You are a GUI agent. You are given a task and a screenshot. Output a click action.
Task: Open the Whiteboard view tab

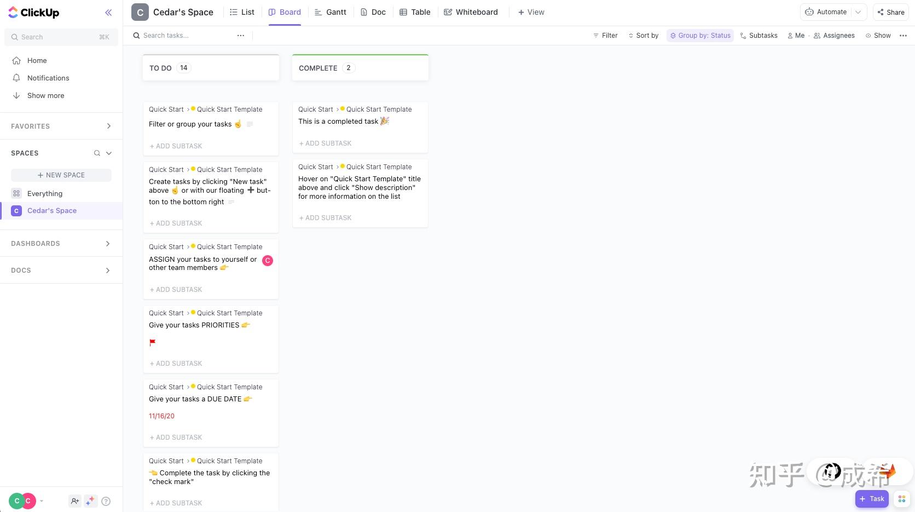click(x=471, y=12)
